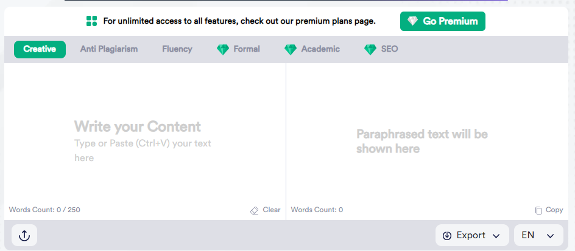Click the Go Premium button
Image resolution: width=575 pixels, height=251 pixels.
pos(443,21)
